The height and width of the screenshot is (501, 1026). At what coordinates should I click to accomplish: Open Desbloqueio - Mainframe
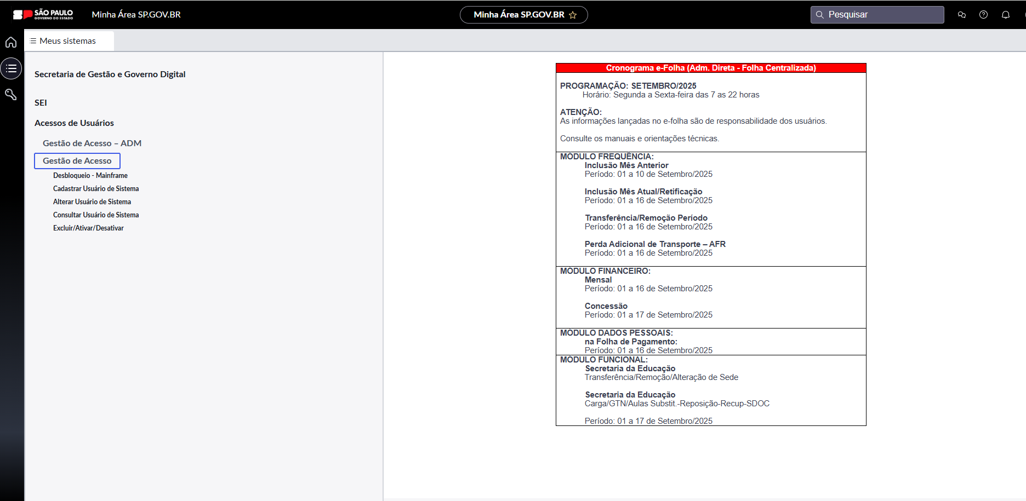90,176
